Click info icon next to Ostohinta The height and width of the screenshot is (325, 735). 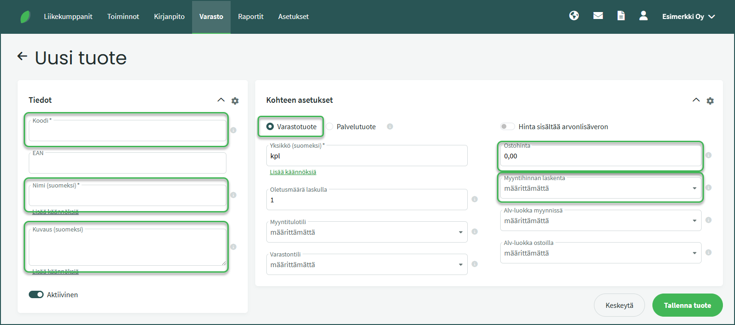[x=708, y=155]
